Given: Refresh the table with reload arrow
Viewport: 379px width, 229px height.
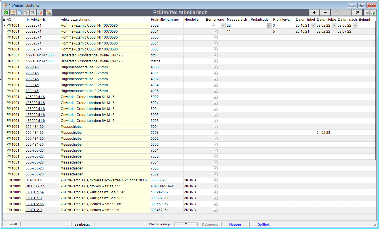Looking at the screenshot, I should (x=357, y=12).
